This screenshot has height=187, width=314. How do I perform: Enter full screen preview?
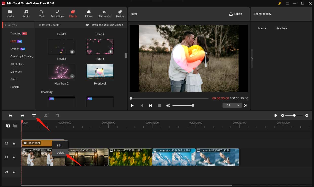tap(246, 106)
